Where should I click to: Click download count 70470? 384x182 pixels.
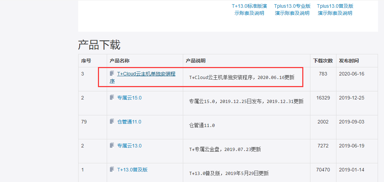coord(323,170)
